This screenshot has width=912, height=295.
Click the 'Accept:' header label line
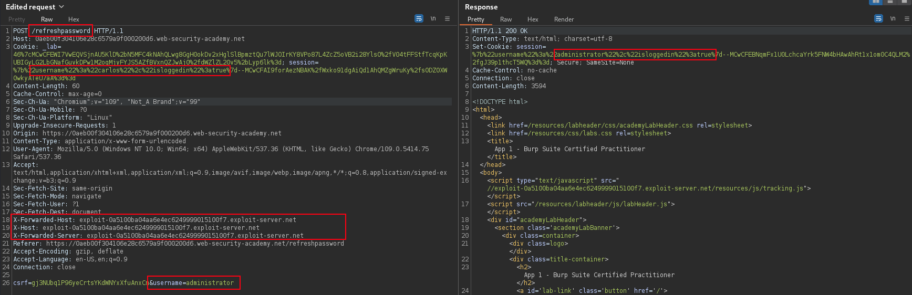pos(25,165)
